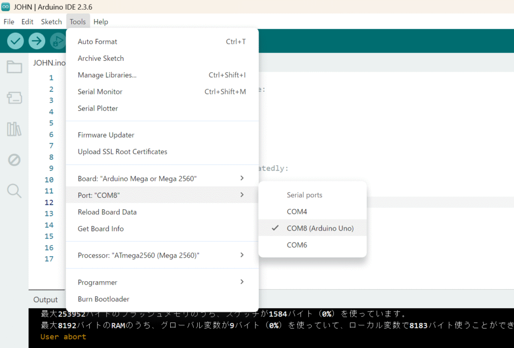Open Manage Libraries... from the menu

[x=162, y=75]
